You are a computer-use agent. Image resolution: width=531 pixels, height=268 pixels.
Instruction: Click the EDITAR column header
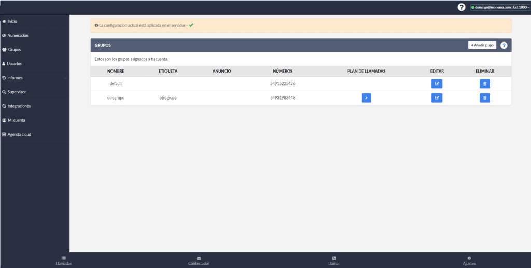tap(437, 71)
